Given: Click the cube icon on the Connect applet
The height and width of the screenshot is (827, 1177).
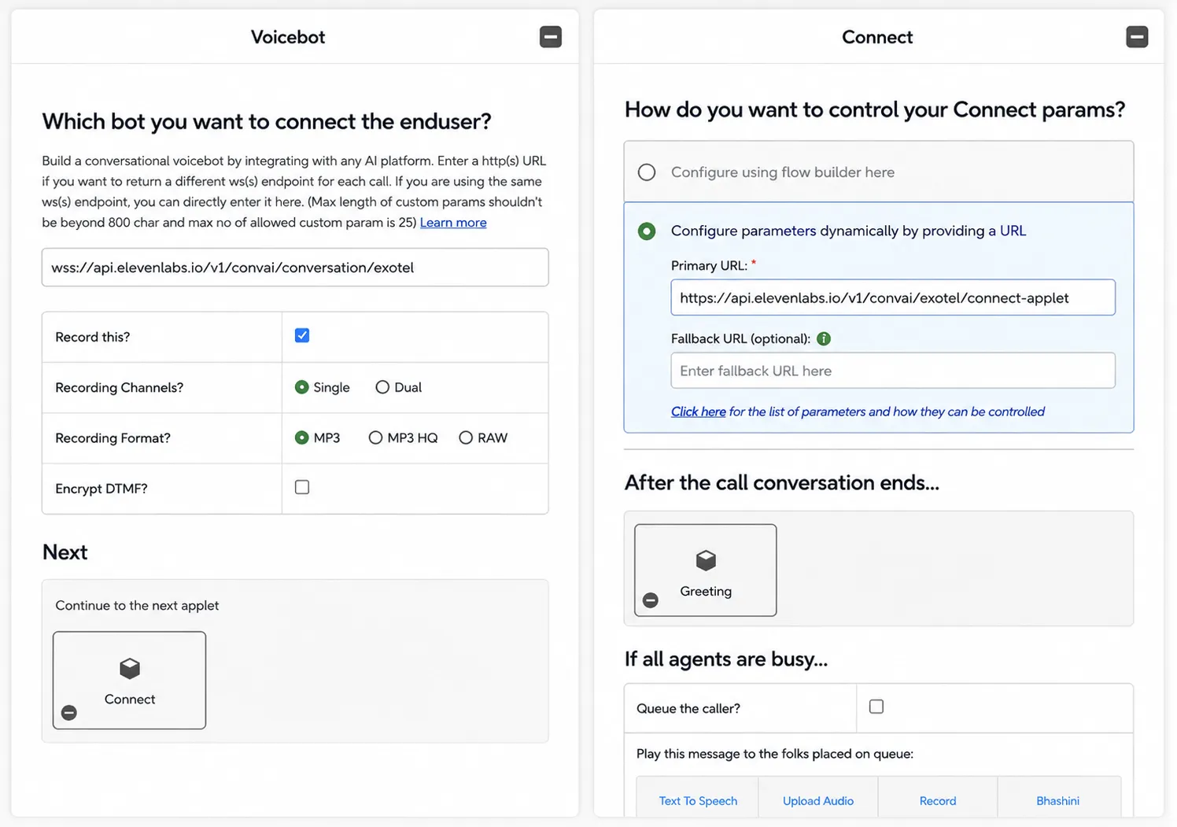Looking at the screenshot, I should pyautogui.click(x=130, y=668).
